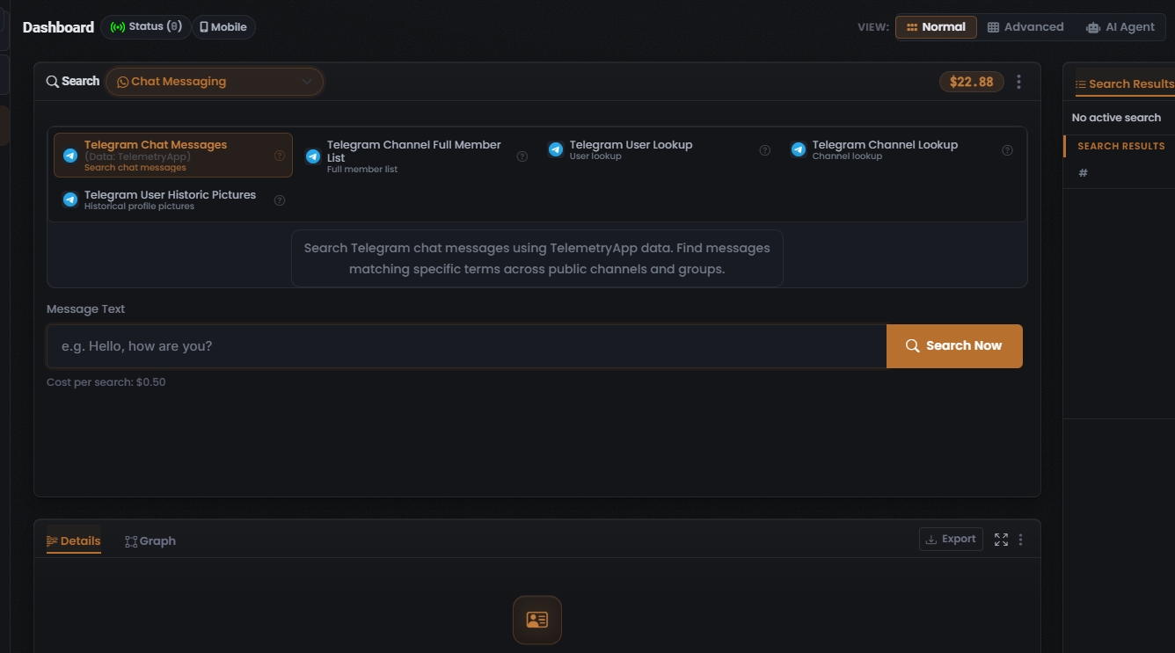Select the Normal view mode
The width and height of the screenshot is (1175, 653).
pyautogui.click(x=936, y=27)
